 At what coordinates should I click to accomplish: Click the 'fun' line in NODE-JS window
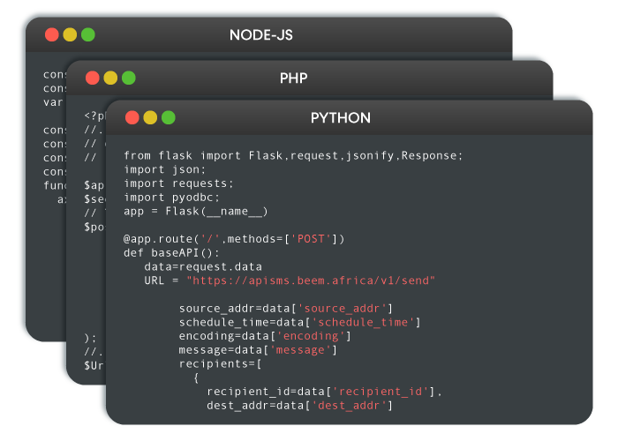click(x=55, y=185)
